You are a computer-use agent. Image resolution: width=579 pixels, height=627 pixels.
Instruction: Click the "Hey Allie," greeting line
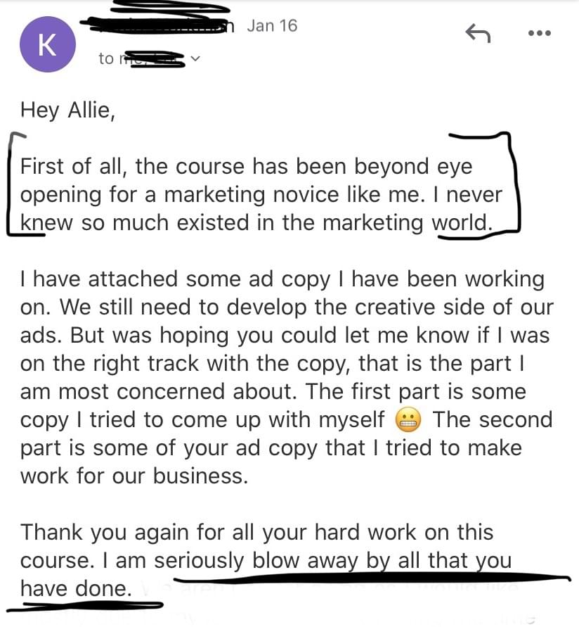[68, 110]
